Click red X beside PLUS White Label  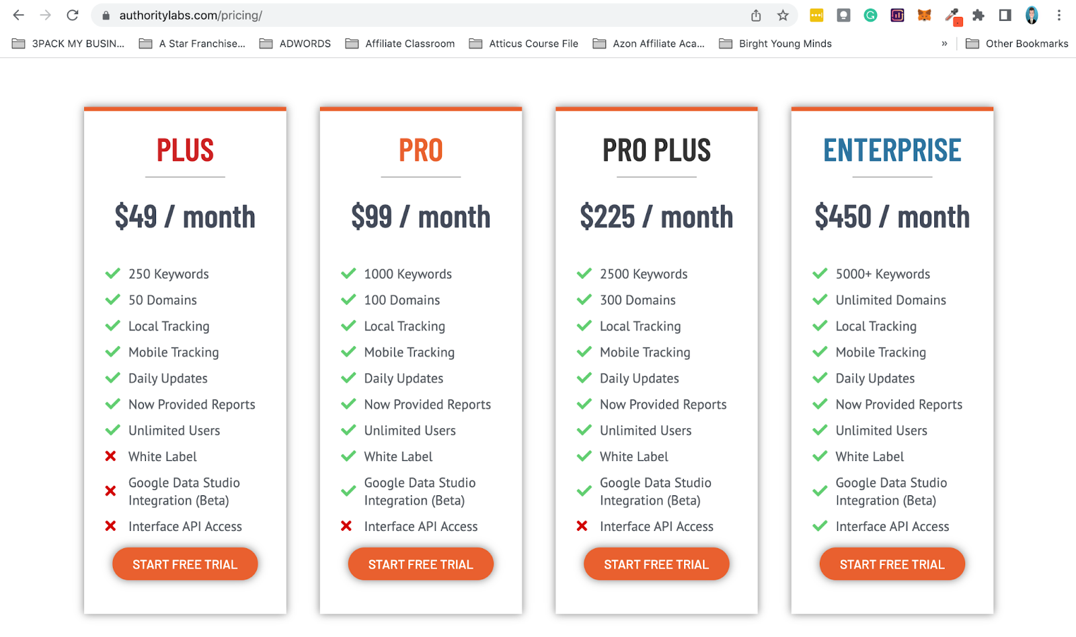pos(111,456)
